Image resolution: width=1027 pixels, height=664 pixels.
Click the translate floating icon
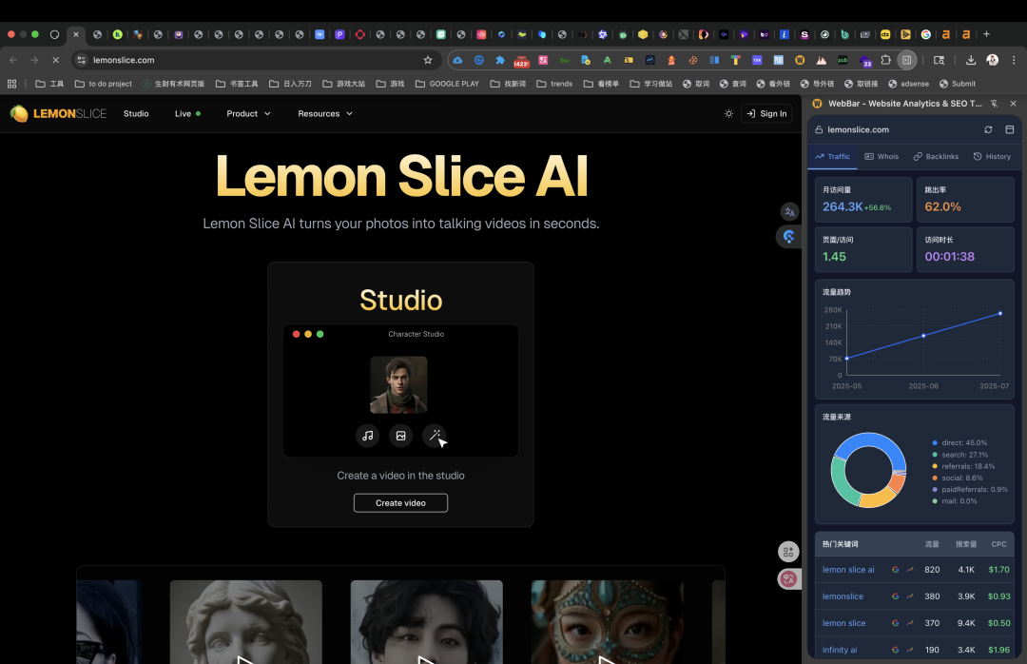point(789,212)
